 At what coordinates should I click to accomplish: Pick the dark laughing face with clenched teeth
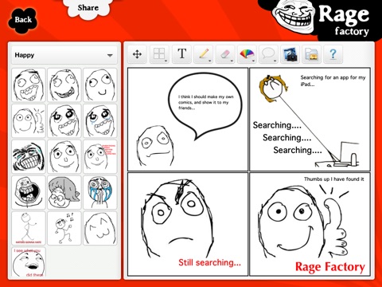(x=29, y=156)
